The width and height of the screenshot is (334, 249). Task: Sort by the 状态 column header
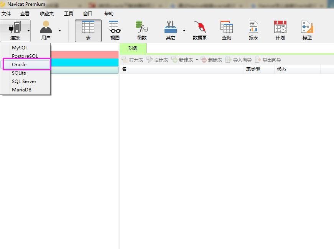[x=297, y=69]
